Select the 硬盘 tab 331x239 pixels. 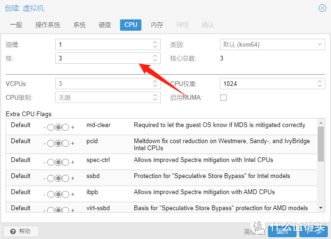click(x=105, y=25)
